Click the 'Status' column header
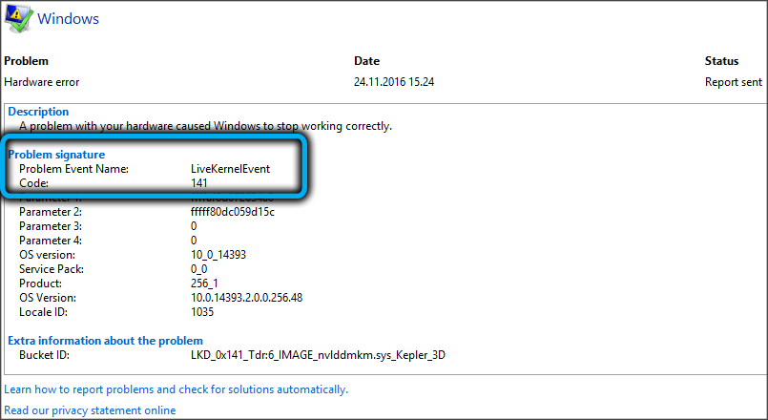Viewport: 768px width, 420px height. (721, 61)
